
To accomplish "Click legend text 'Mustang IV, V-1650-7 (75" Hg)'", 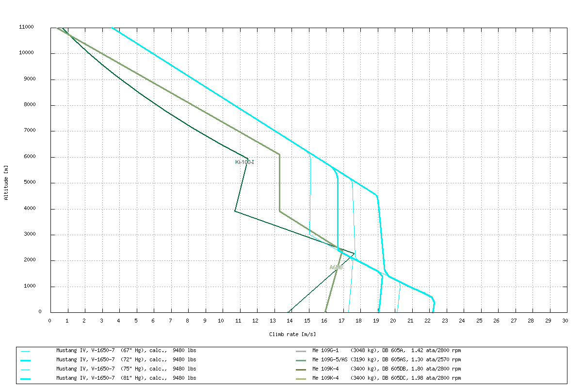I will point(100,369).
